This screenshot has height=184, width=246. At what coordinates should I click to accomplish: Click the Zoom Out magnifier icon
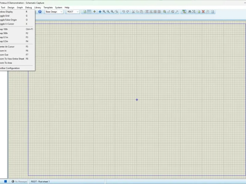point(108,12)
